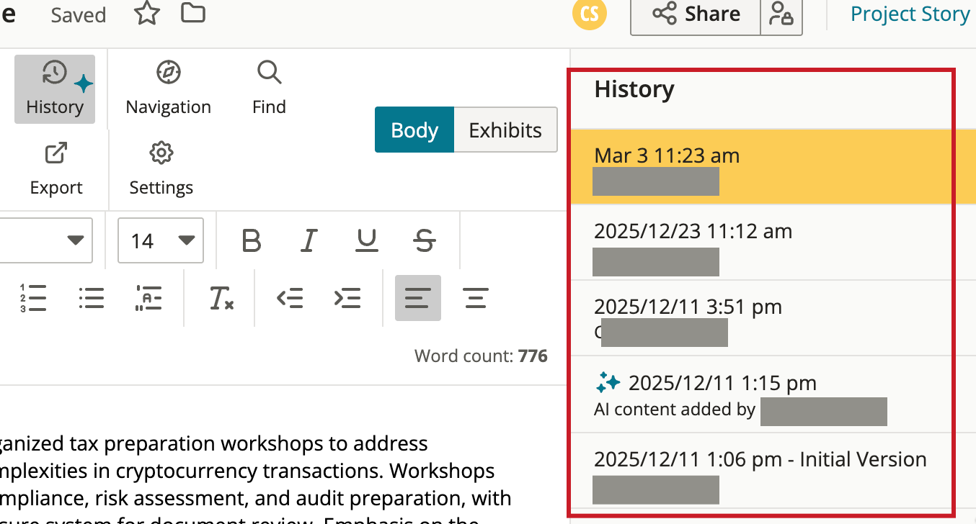This screenshot has width=976, height=524.
Task: Toggle strikethrough formatting
Action: pyautogui.click(x=425, y=240)
